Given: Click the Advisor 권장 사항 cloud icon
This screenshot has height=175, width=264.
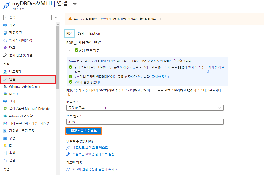Looking at the screenshot, I should (5, 116).
